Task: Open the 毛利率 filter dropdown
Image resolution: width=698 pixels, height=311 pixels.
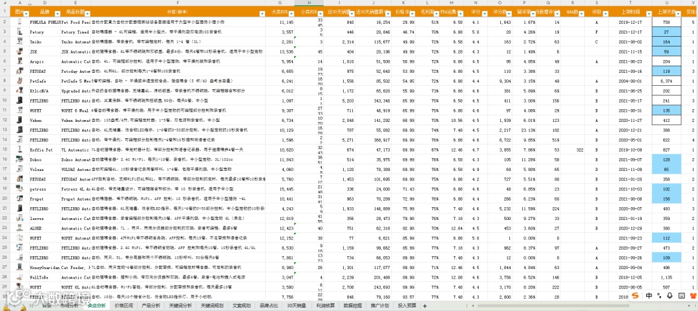Action: click(436, 14)
